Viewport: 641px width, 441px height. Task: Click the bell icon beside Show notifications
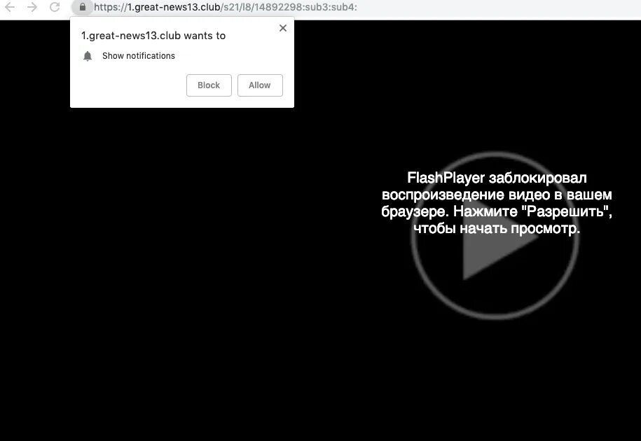[88, 56]
